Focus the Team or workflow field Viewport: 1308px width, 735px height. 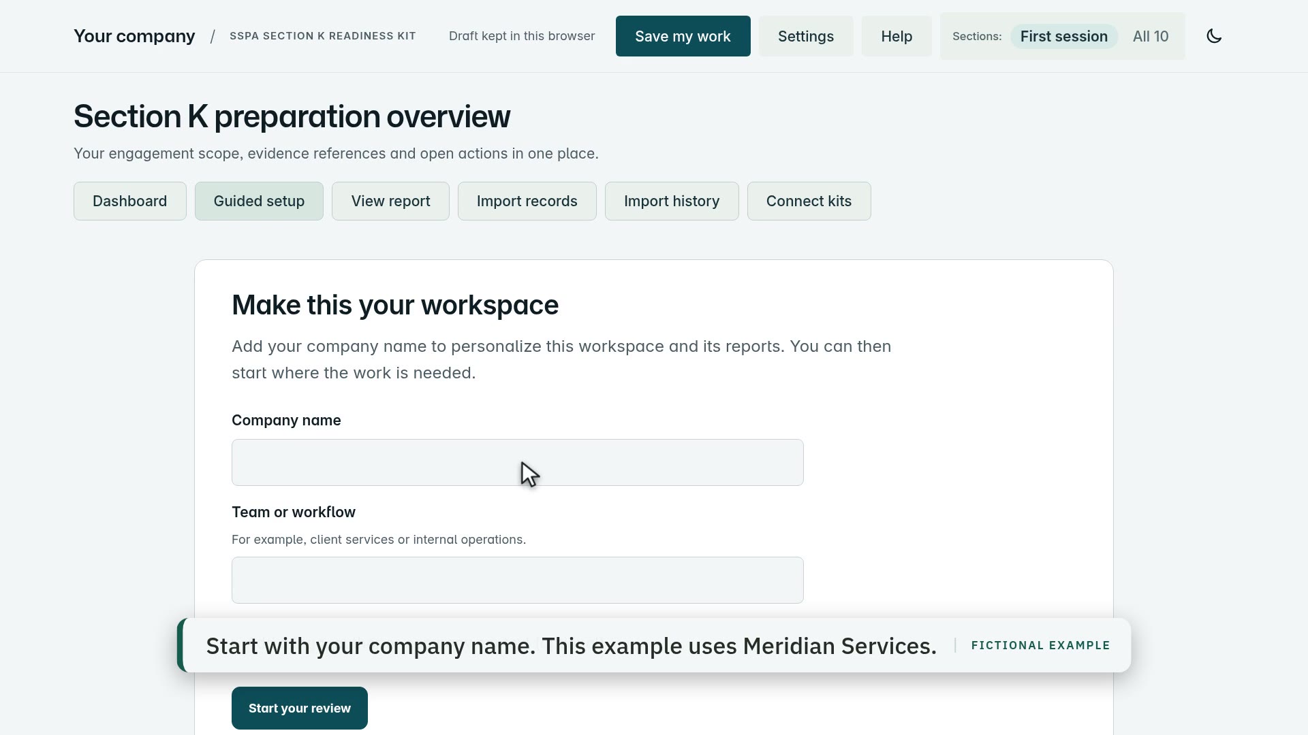[517, 580]
